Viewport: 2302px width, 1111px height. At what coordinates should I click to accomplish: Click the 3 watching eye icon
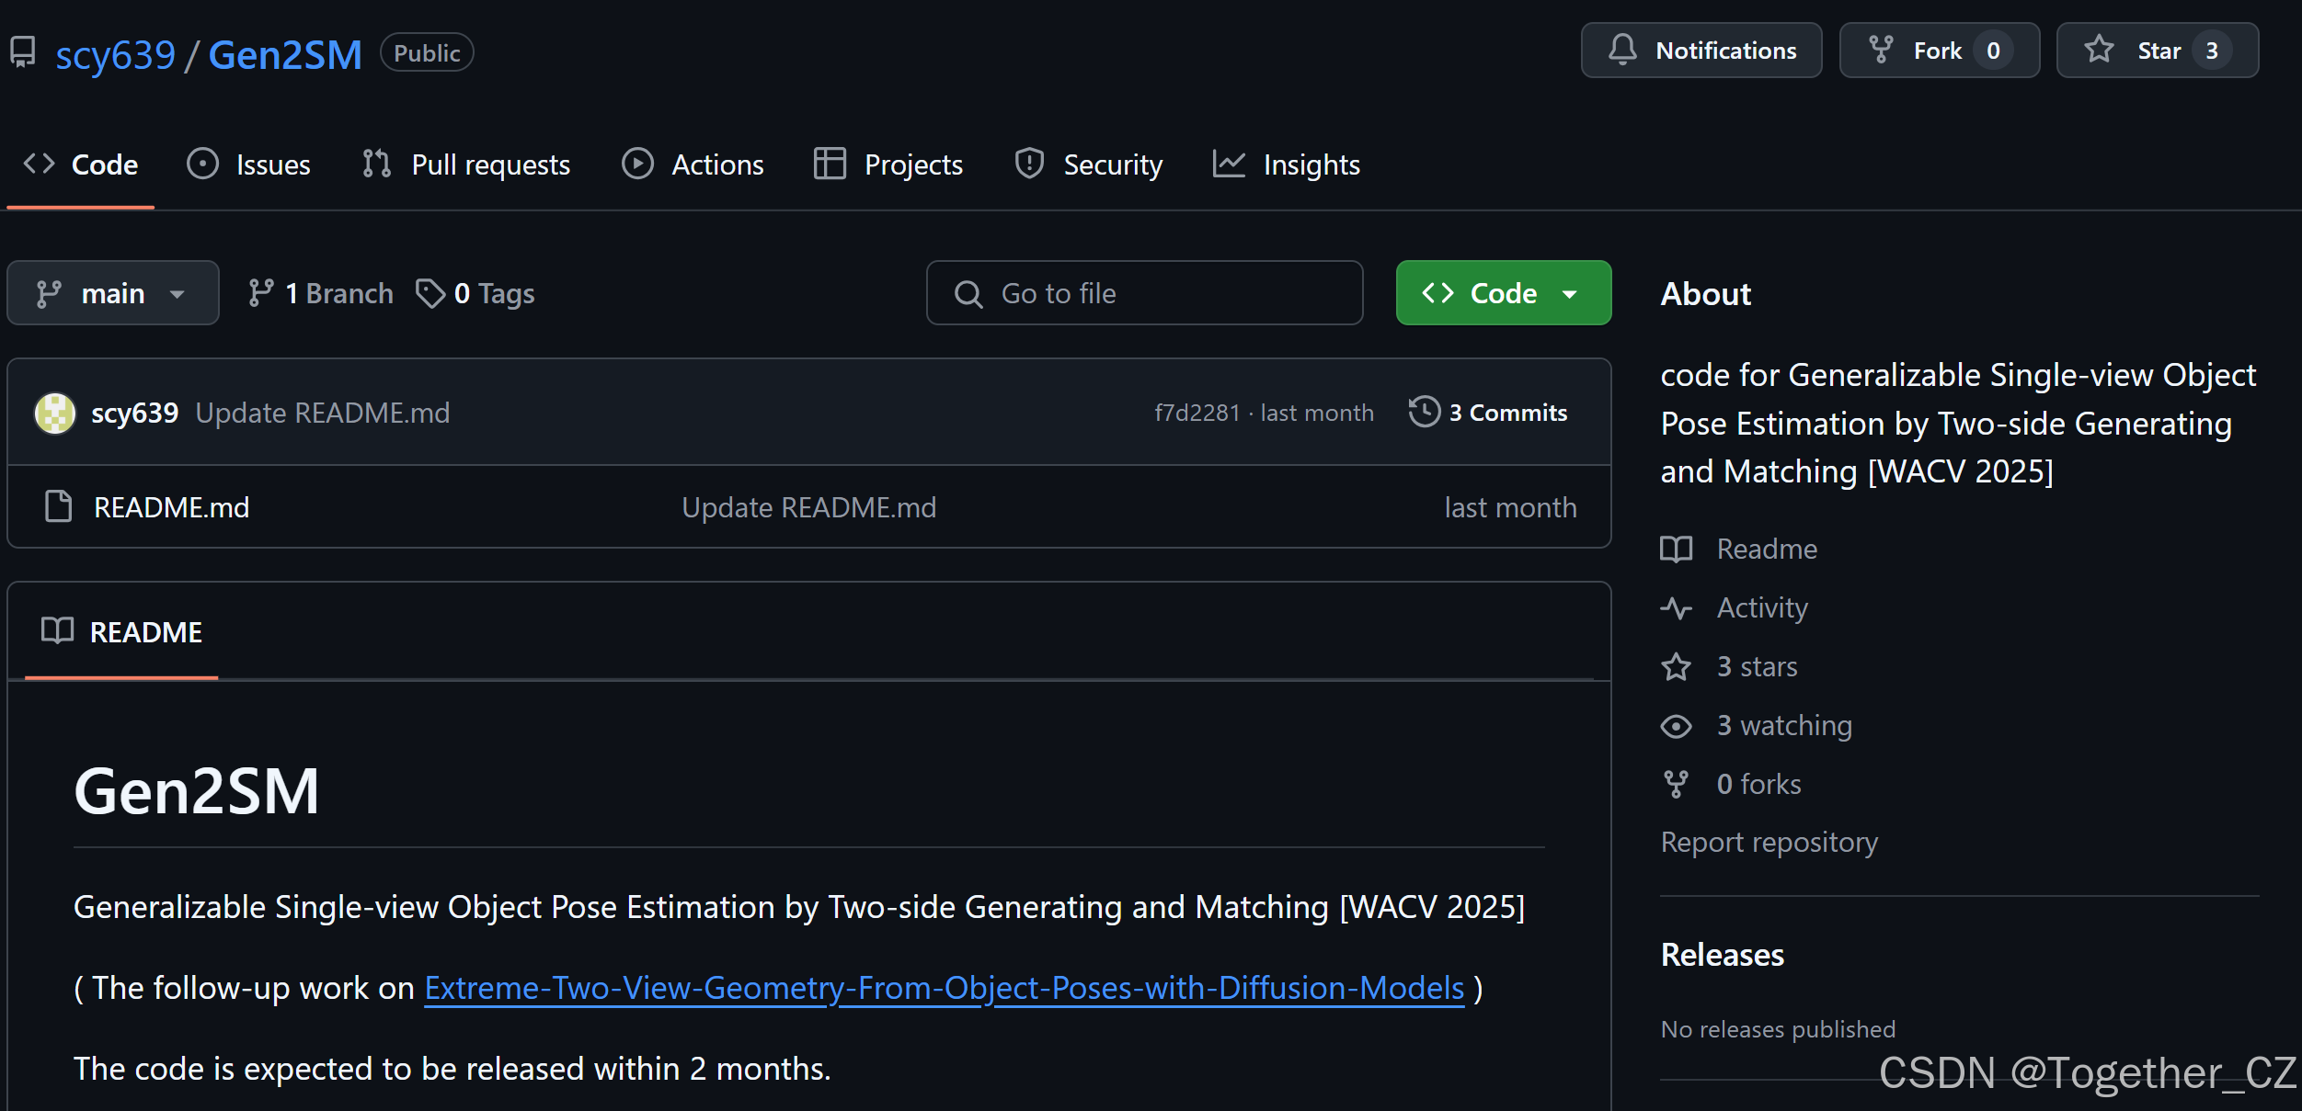tap(1676, 726)
